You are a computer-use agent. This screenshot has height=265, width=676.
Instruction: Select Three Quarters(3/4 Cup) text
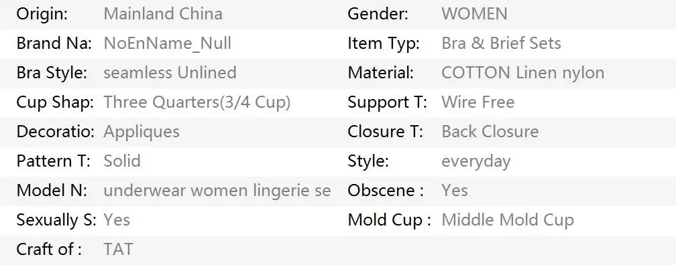(197, 102)
